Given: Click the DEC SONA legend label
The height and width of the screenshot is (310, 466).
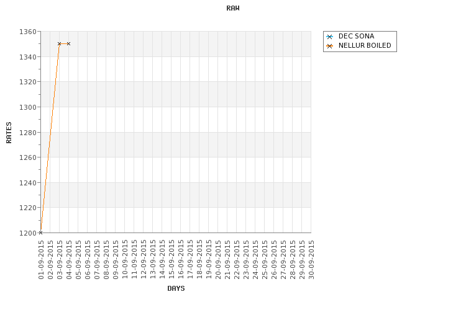Looking at the screenshot, I should click(356, 36).
